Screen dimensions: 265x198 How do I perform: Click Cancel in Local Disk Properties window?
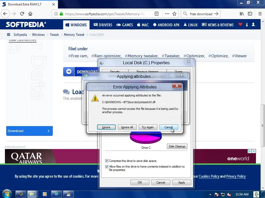(161, 182)
